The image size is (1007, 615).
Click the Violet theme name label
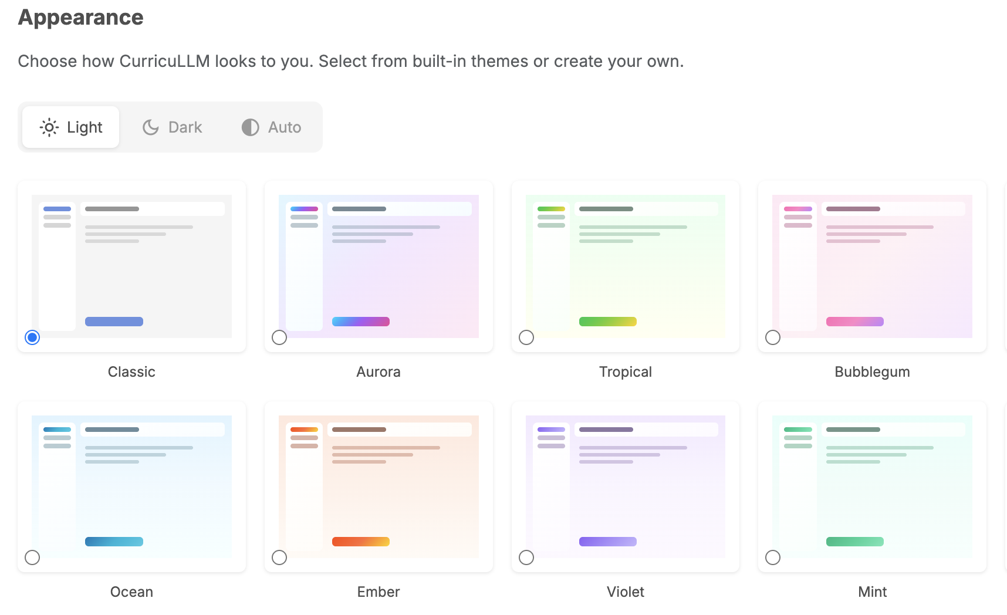tap(625, 592)
